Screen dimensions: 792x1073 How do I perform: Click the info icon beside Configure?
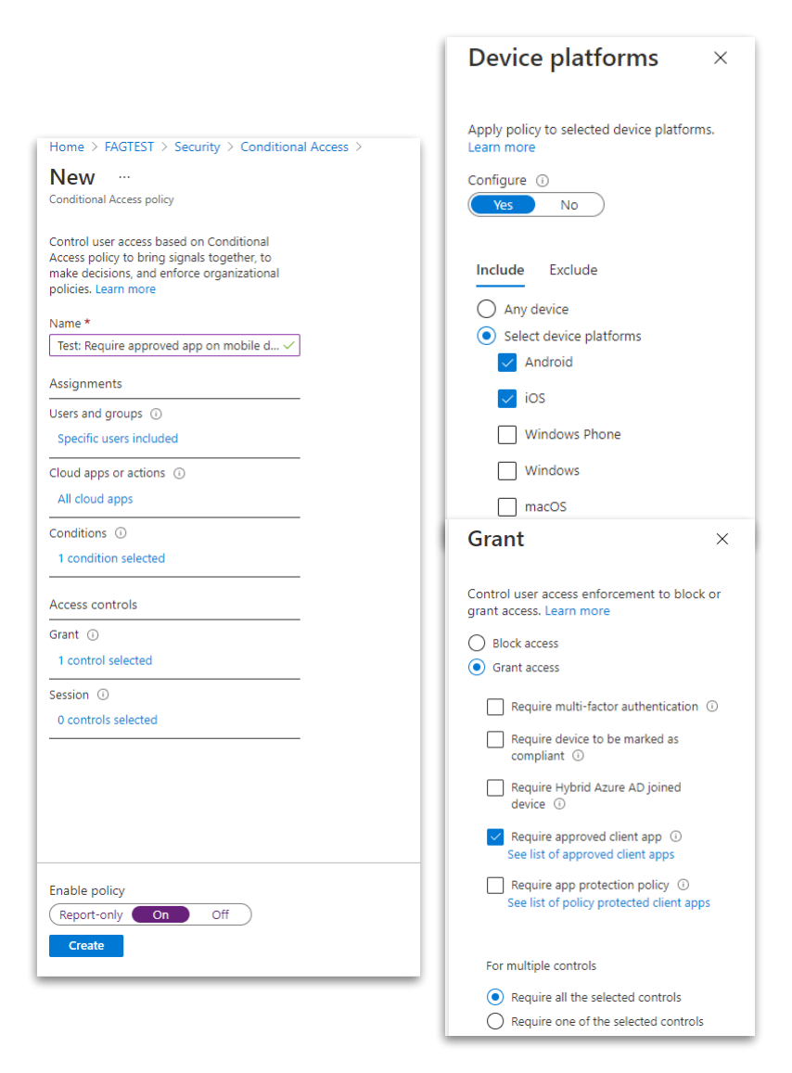point(543,180)
